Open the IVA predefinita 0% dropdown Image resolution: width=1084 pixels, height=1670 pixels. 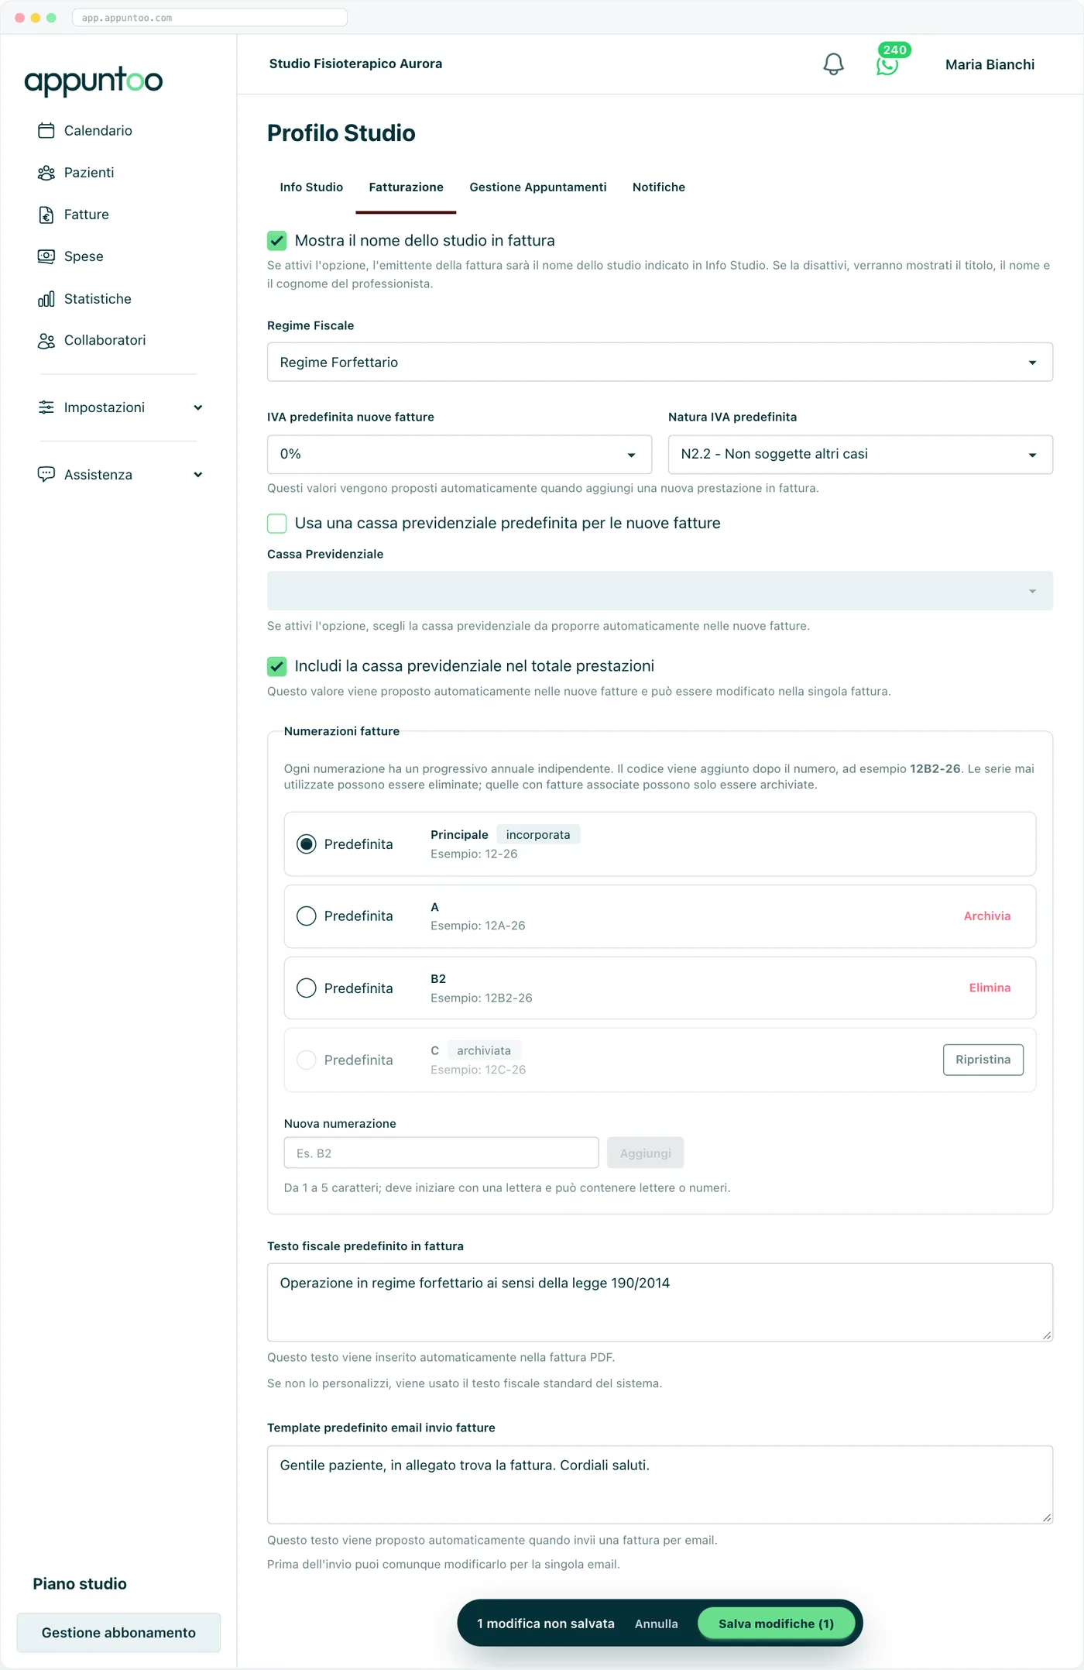(459, 455)
